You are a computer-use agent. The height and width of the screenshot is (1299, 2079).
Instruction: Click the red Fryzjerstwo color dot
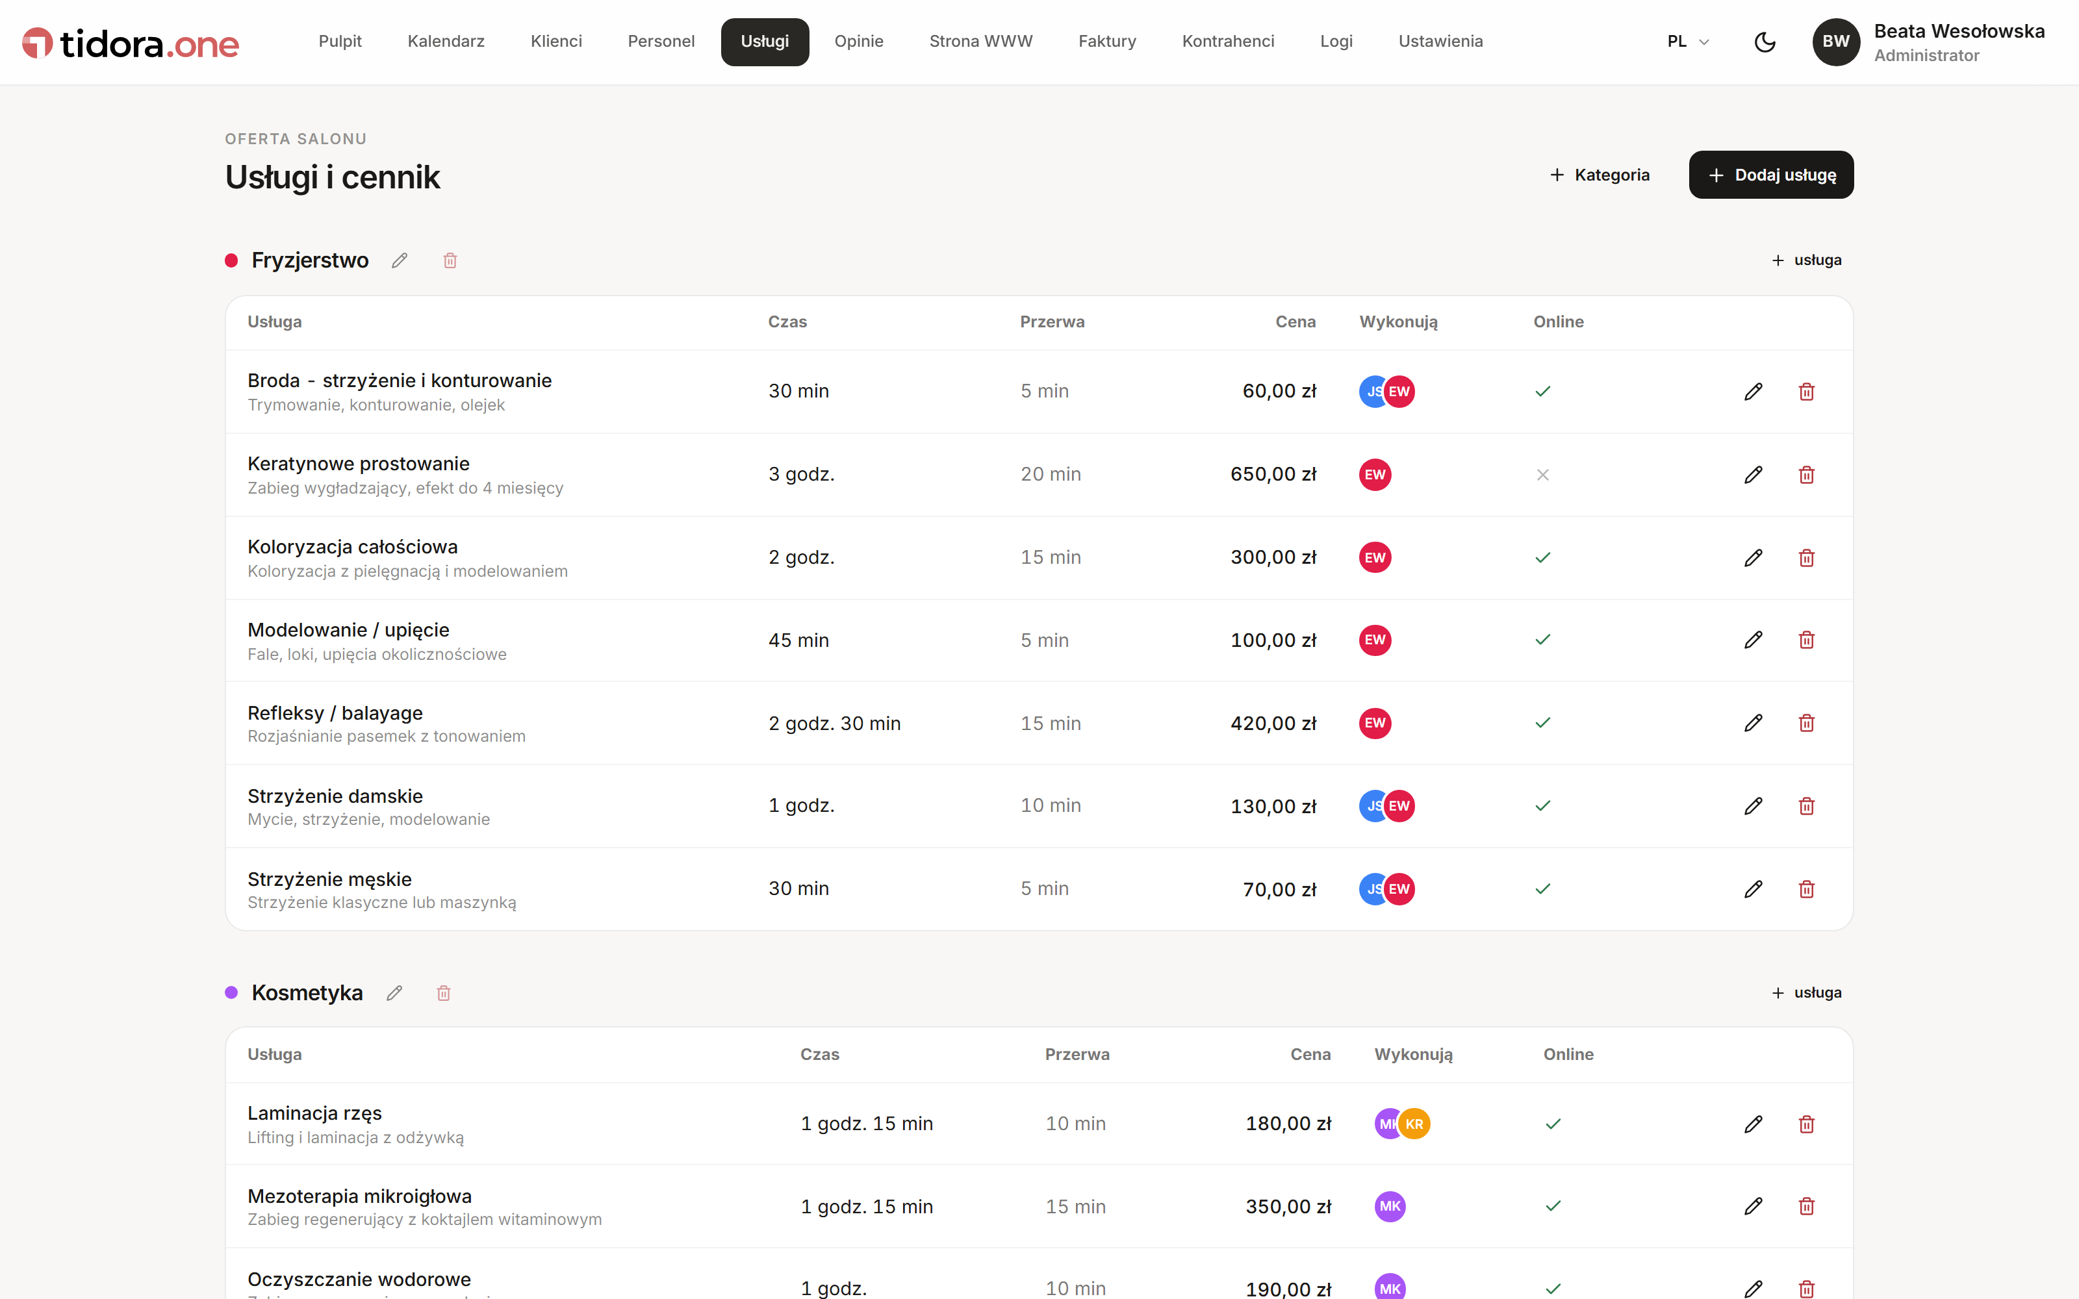point(231,260)
